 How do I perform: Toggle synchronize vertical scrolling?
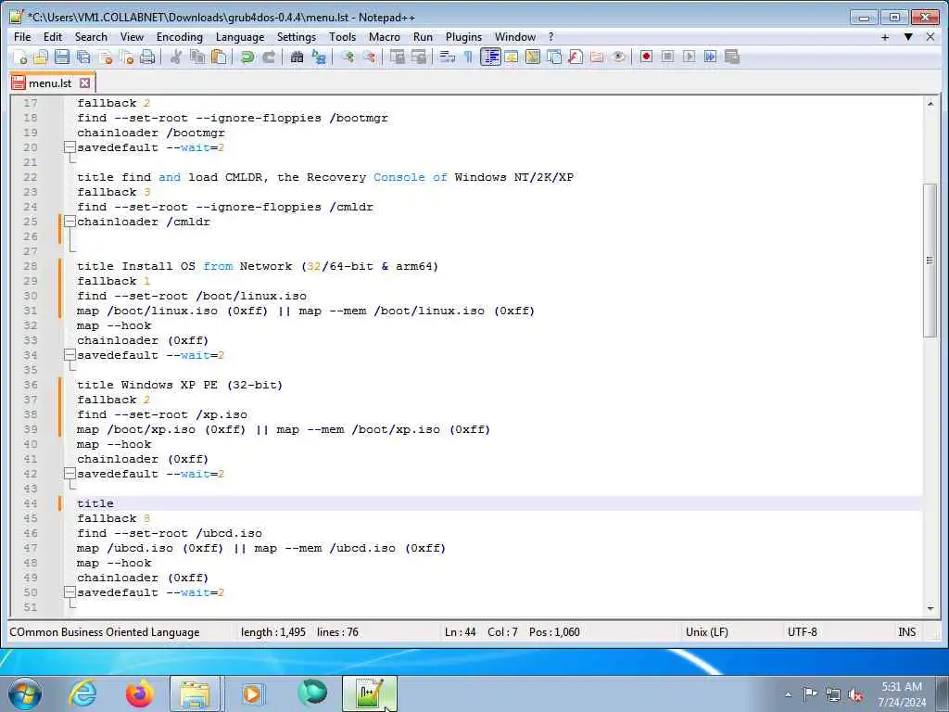pos(397,57)
